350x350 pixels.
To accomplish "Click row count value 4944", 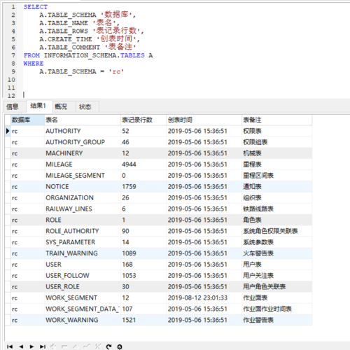I will (x=143, y=164).
